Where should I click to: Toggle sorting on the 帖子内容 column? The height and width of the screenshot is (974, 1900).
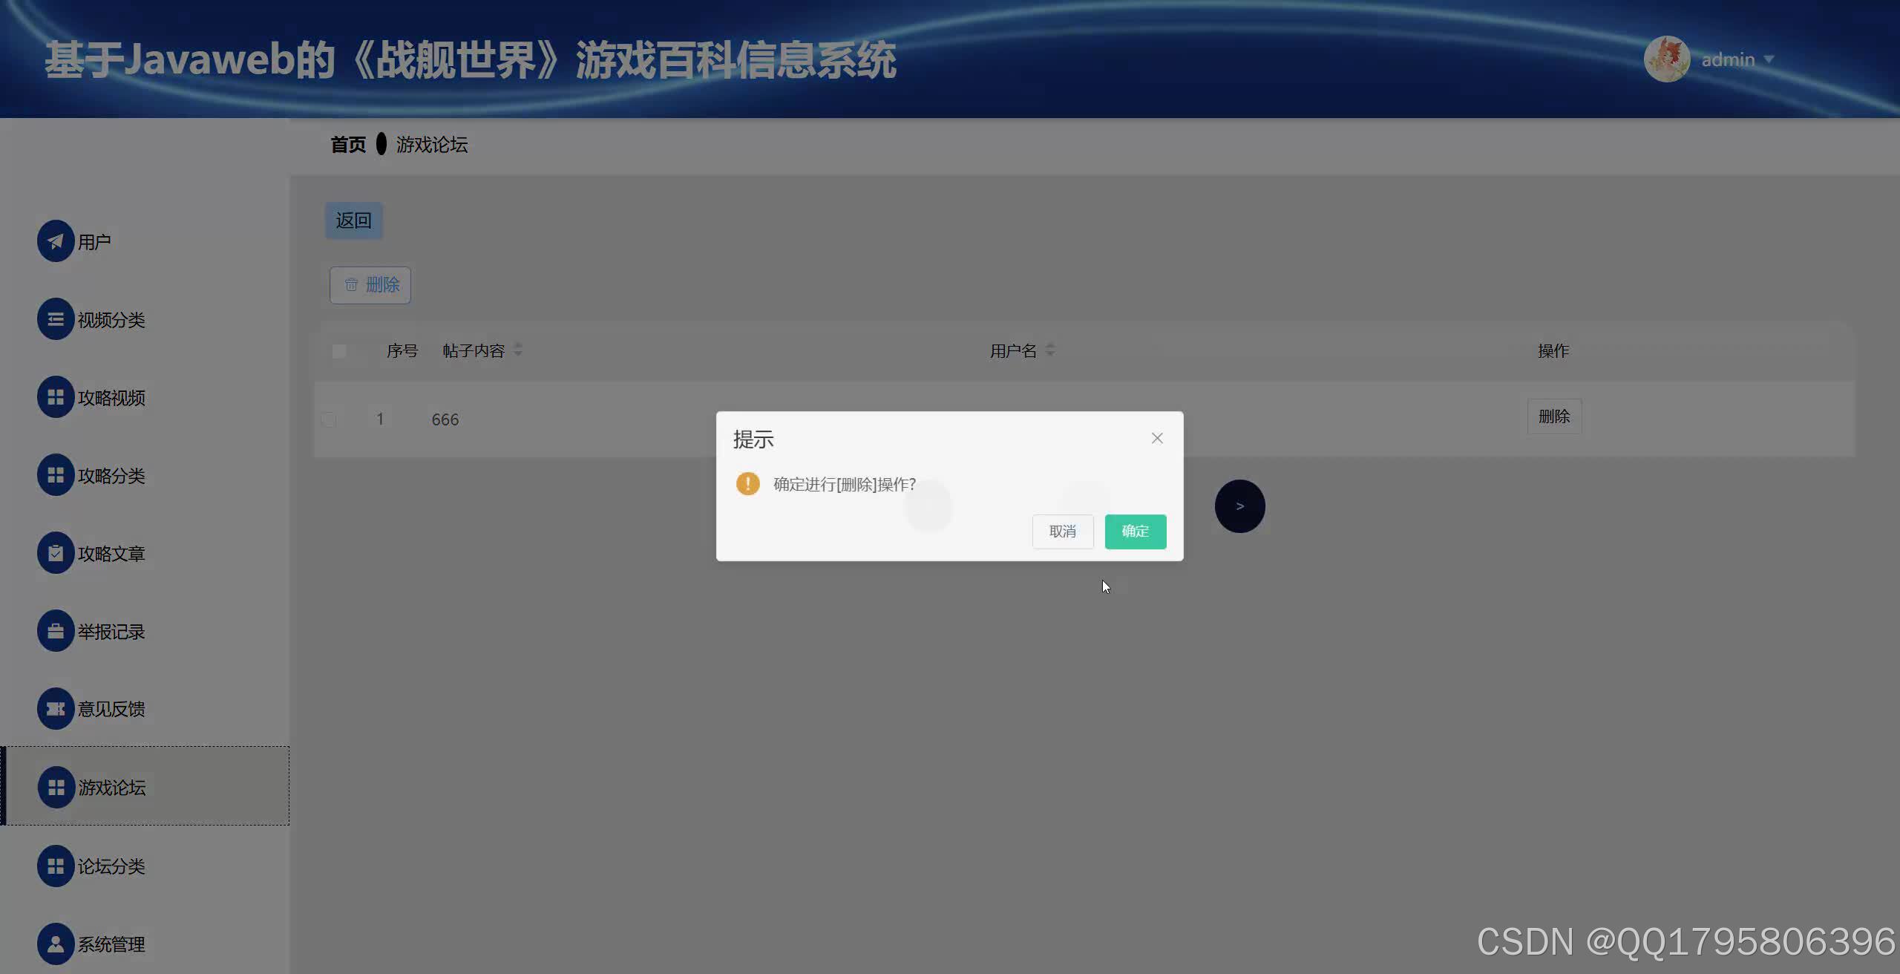(x=518, y=350)
